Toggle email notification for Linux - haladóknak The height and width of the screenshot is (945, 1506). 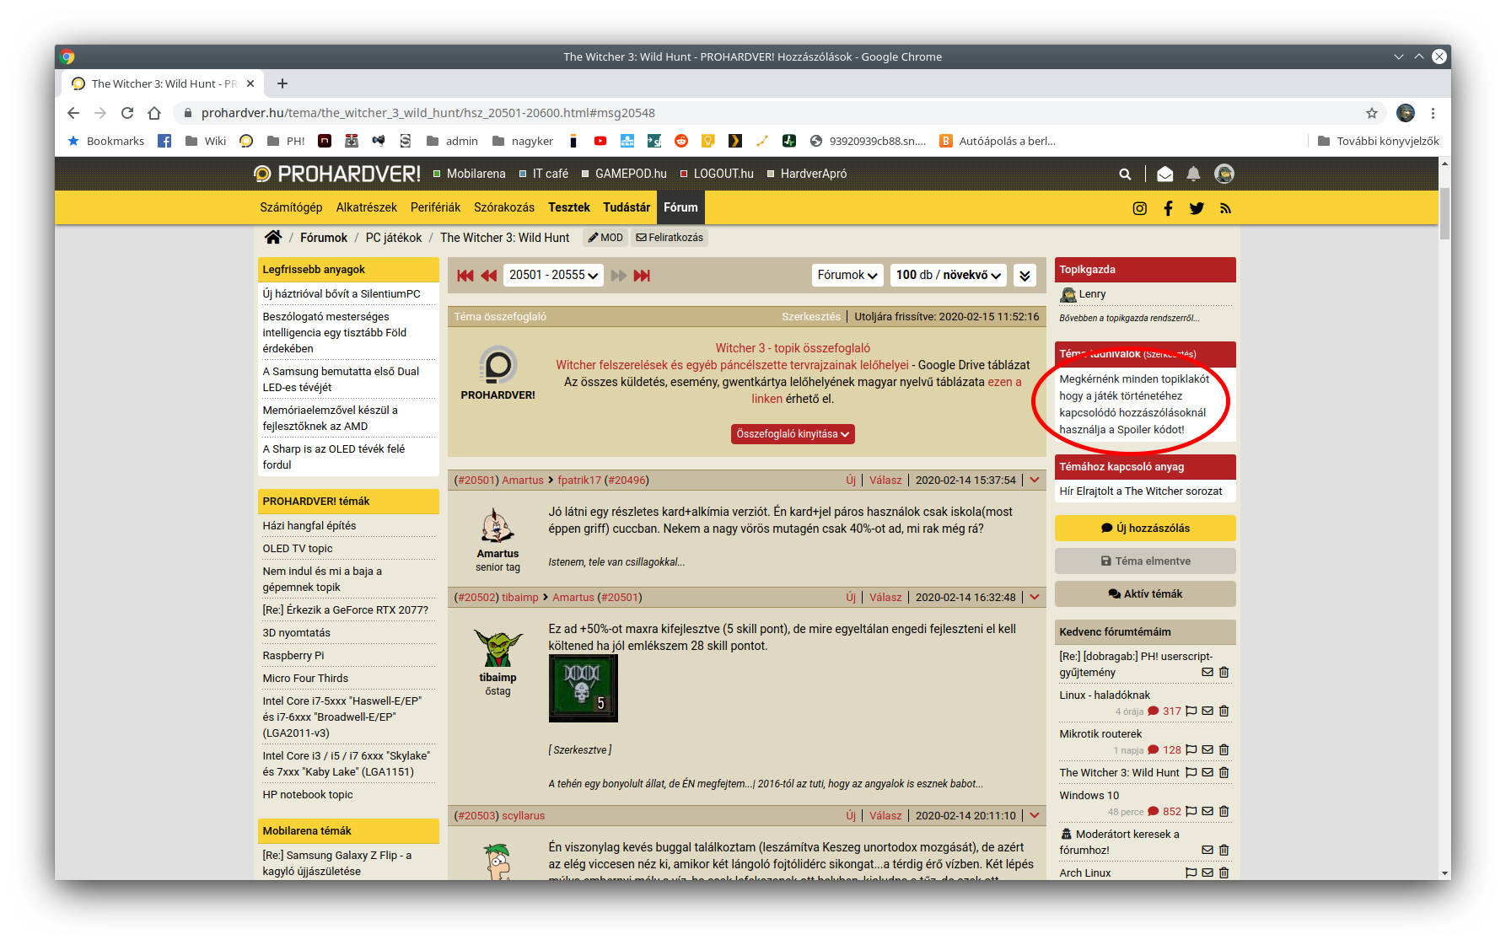pyautogui.click(x=1207, y=711)
